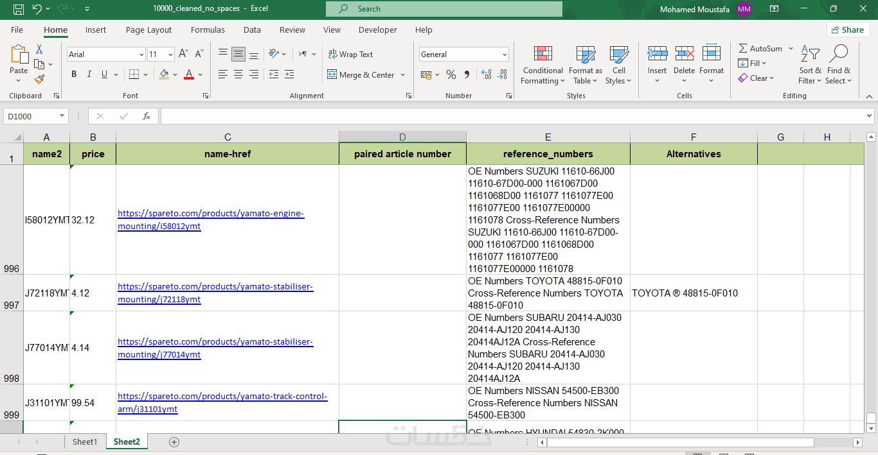Open Sort & Filter menu

point(811,64)
